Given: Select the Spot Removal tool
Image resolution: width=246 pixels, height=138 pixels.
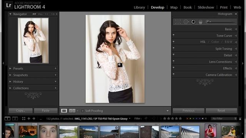Looking at the screenshot, I should pos(186,22).
